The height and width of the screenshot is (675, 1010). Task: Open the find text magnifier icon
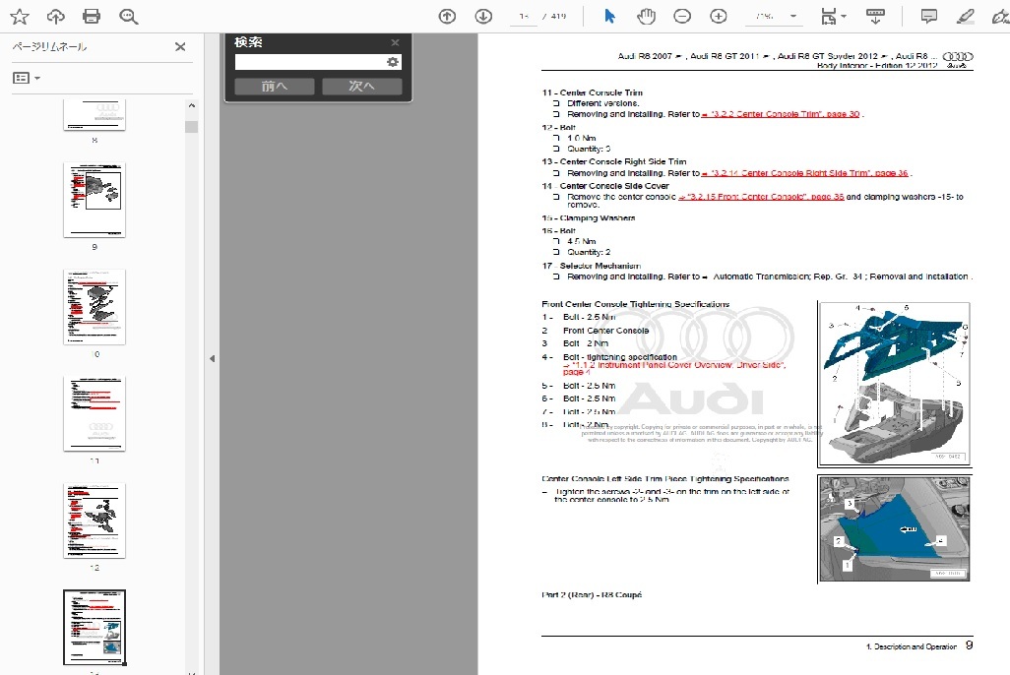click(x=128, y=16)
